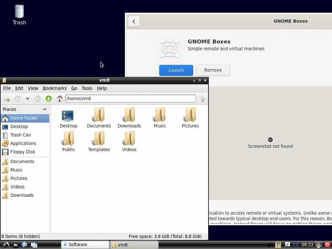Image resolution: width=332 pixels, height=249 pixels.
Task: Select the Music folder in file view
Action: 160,118
